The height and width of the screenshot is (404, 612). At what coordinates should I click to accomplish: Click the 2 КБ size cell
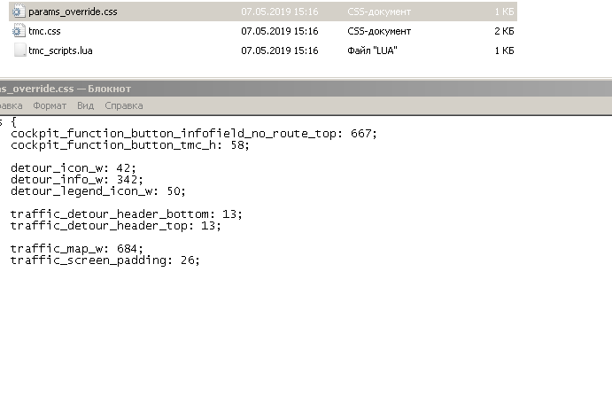(504, 31)
